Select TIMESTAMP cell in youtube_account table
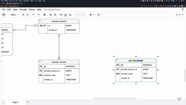Screen dimensions: 186x105 [x=72, y=30]
